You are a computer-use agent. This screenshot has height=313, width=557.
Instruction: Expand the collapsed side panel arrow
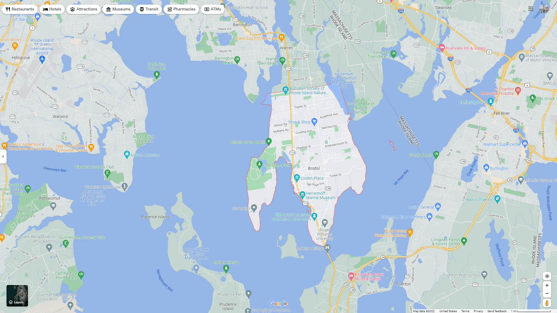click(x=3, y=156)
